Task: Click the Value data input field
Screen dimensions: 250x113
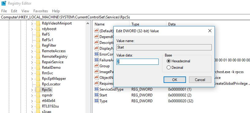Action: click(x=138, y=62)
